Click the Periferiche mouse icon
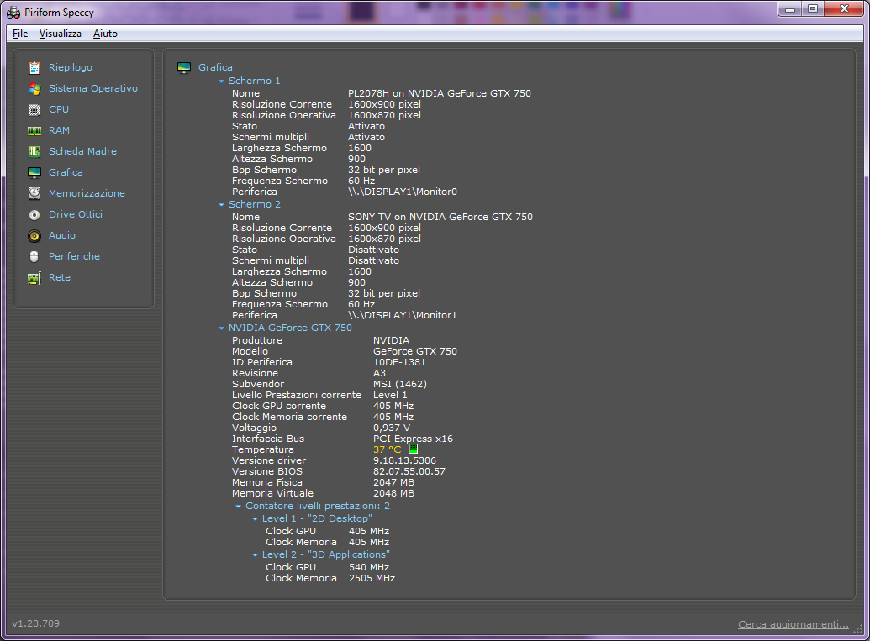The image size is (870, 641). point(34,257)
